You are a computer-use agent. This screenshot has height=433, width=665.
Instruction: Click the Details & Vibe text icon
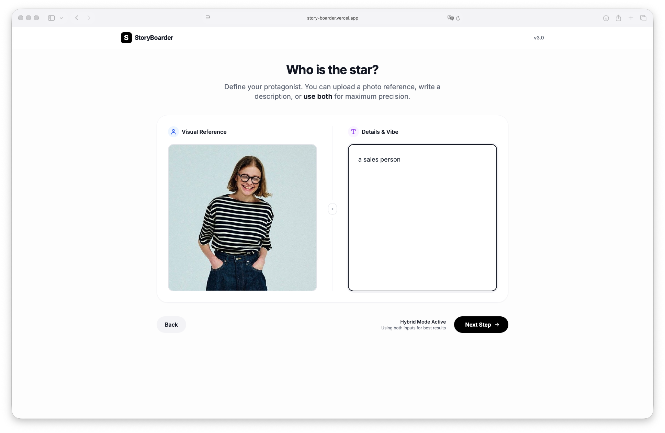tap(353, 132)
